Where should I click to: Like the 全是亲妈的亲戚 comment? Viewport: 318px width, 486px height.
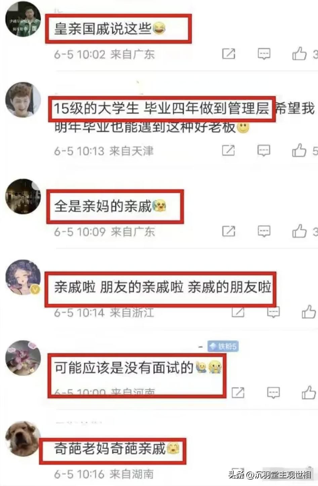(x=299, y=231)
